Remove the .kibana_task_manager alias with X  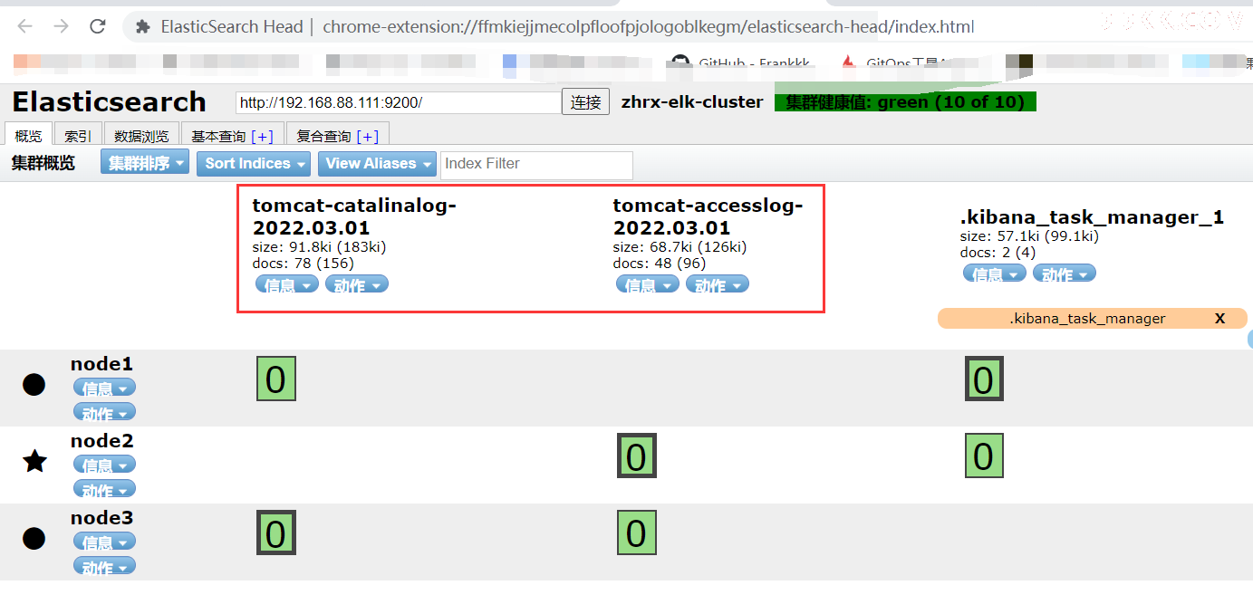click(x=1219, y=319)
